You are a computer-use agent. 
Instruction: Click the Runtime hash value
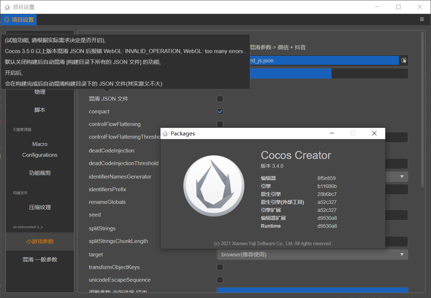[327, 226]
